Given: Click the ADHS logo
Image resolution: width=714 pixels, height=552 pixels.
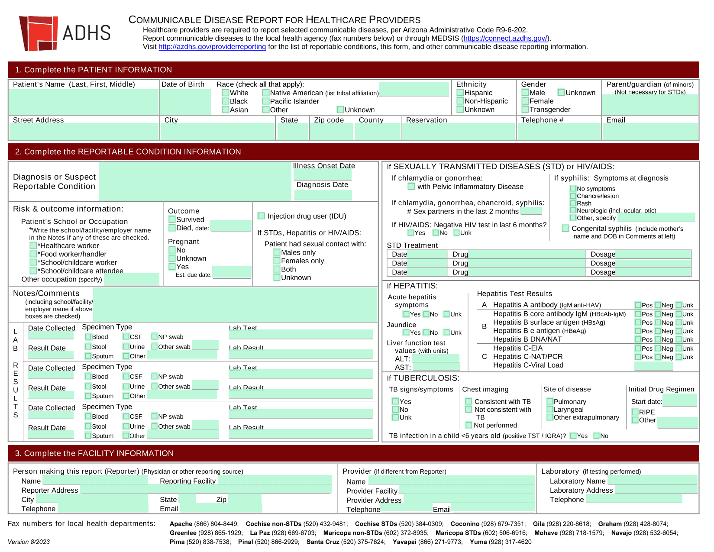Looking at the screenshot, I should (65, 33).
